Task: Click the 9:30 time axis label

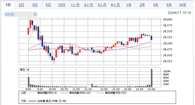Action: coord(40,89)
